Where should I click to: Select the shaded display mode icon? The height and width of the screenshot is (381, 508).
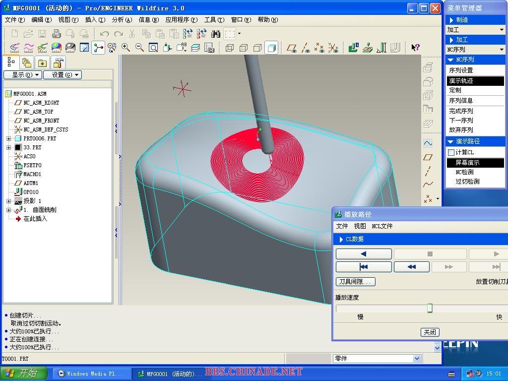tap(271, 48)
